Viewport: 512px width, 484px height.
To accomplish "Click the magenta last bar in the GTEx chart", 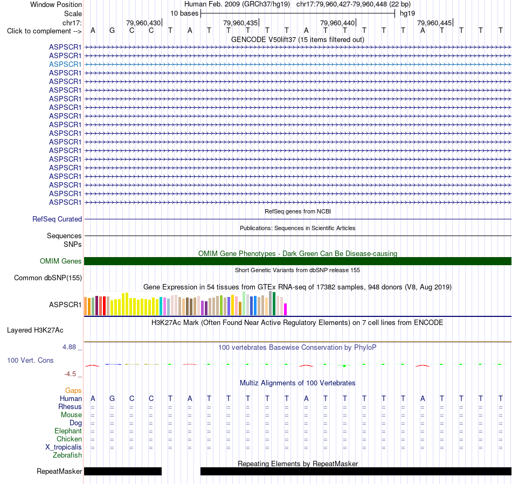I will tap(286, 309).
